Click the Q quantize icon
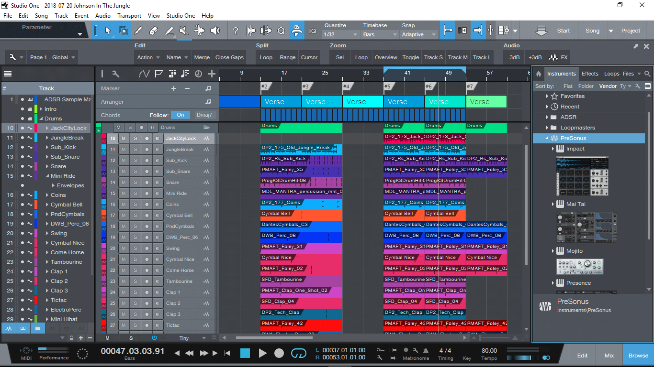 (x=281, y=31)
